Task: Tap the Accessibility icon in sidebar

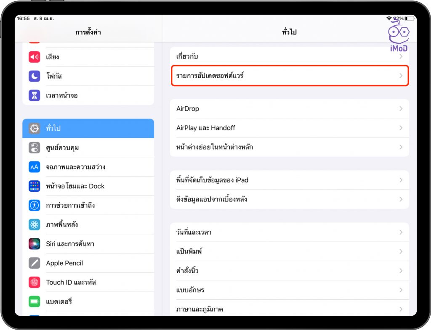Action: click(34, 206)
